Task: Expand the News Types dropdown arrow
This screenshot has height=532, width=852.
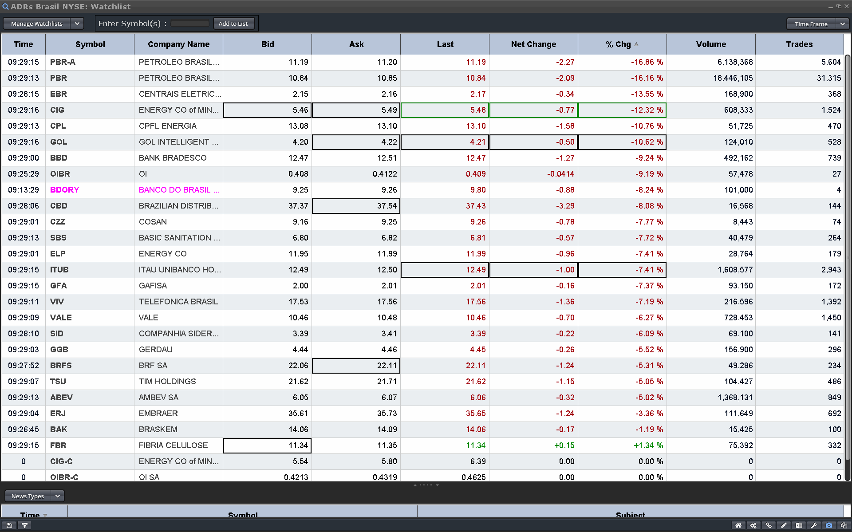Action: point(58,496)
